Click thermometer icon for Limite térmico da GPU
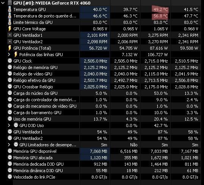The image size is (204, 185). pos(9,22)
